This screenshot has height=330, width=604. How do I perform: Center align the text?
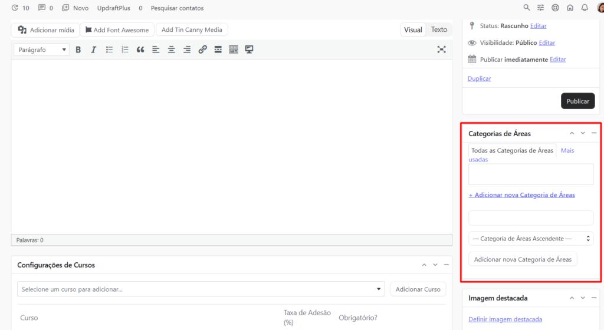(x=171, y=50)
